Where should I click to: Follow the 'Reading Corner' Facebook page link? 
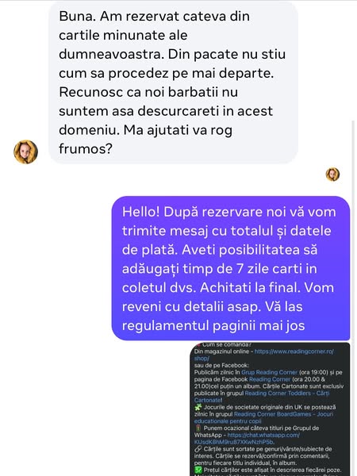tap(270, 379)
